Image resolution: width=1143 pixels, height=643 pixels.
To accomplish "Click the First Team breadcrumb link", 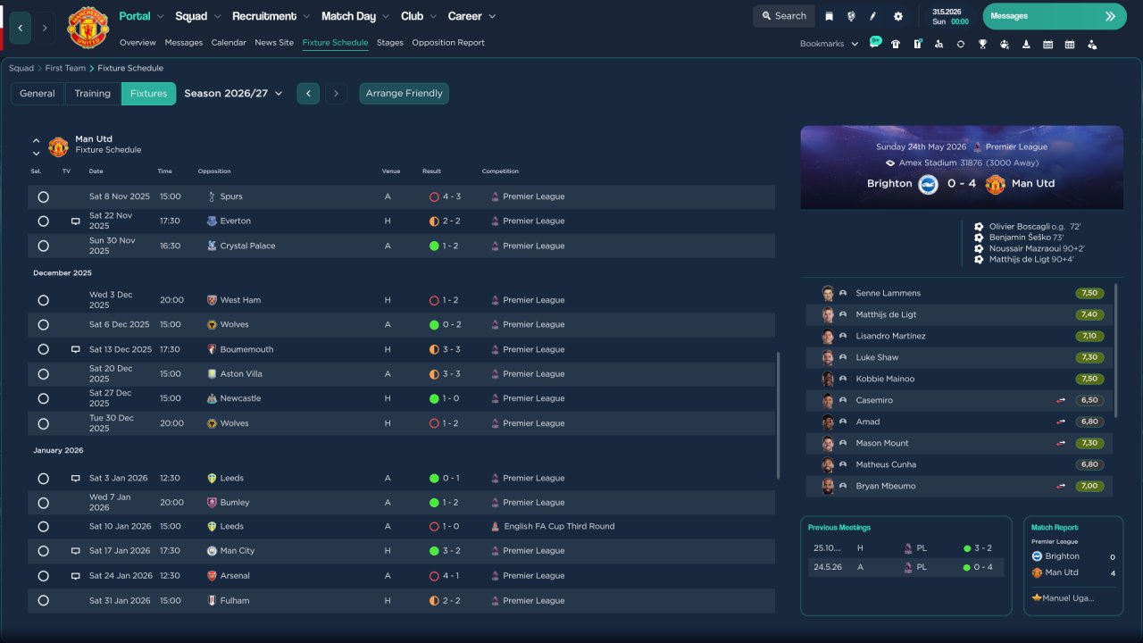I will [x=66, y=68].
